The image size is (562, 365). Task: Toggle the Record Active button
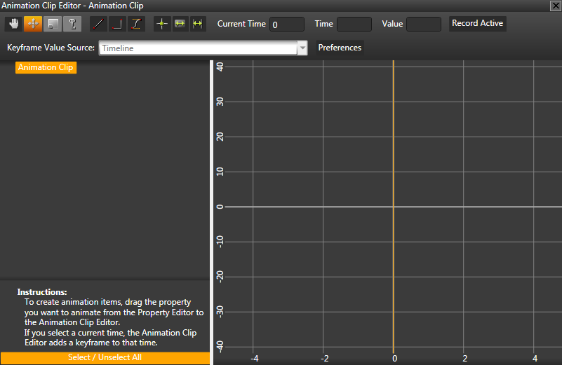pyautogui.click(x=477, y=24)
